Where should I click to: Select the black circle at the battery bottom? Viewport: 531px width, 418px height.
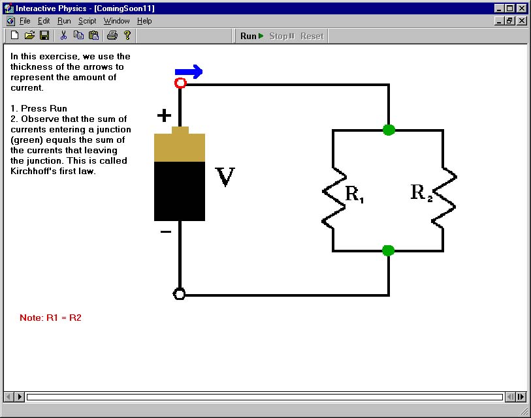179,294
